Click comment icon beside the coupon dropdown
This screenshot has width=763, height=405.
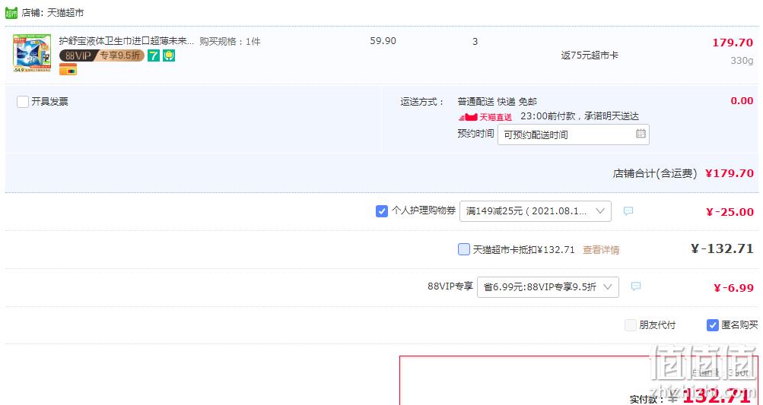pos(628,211)
